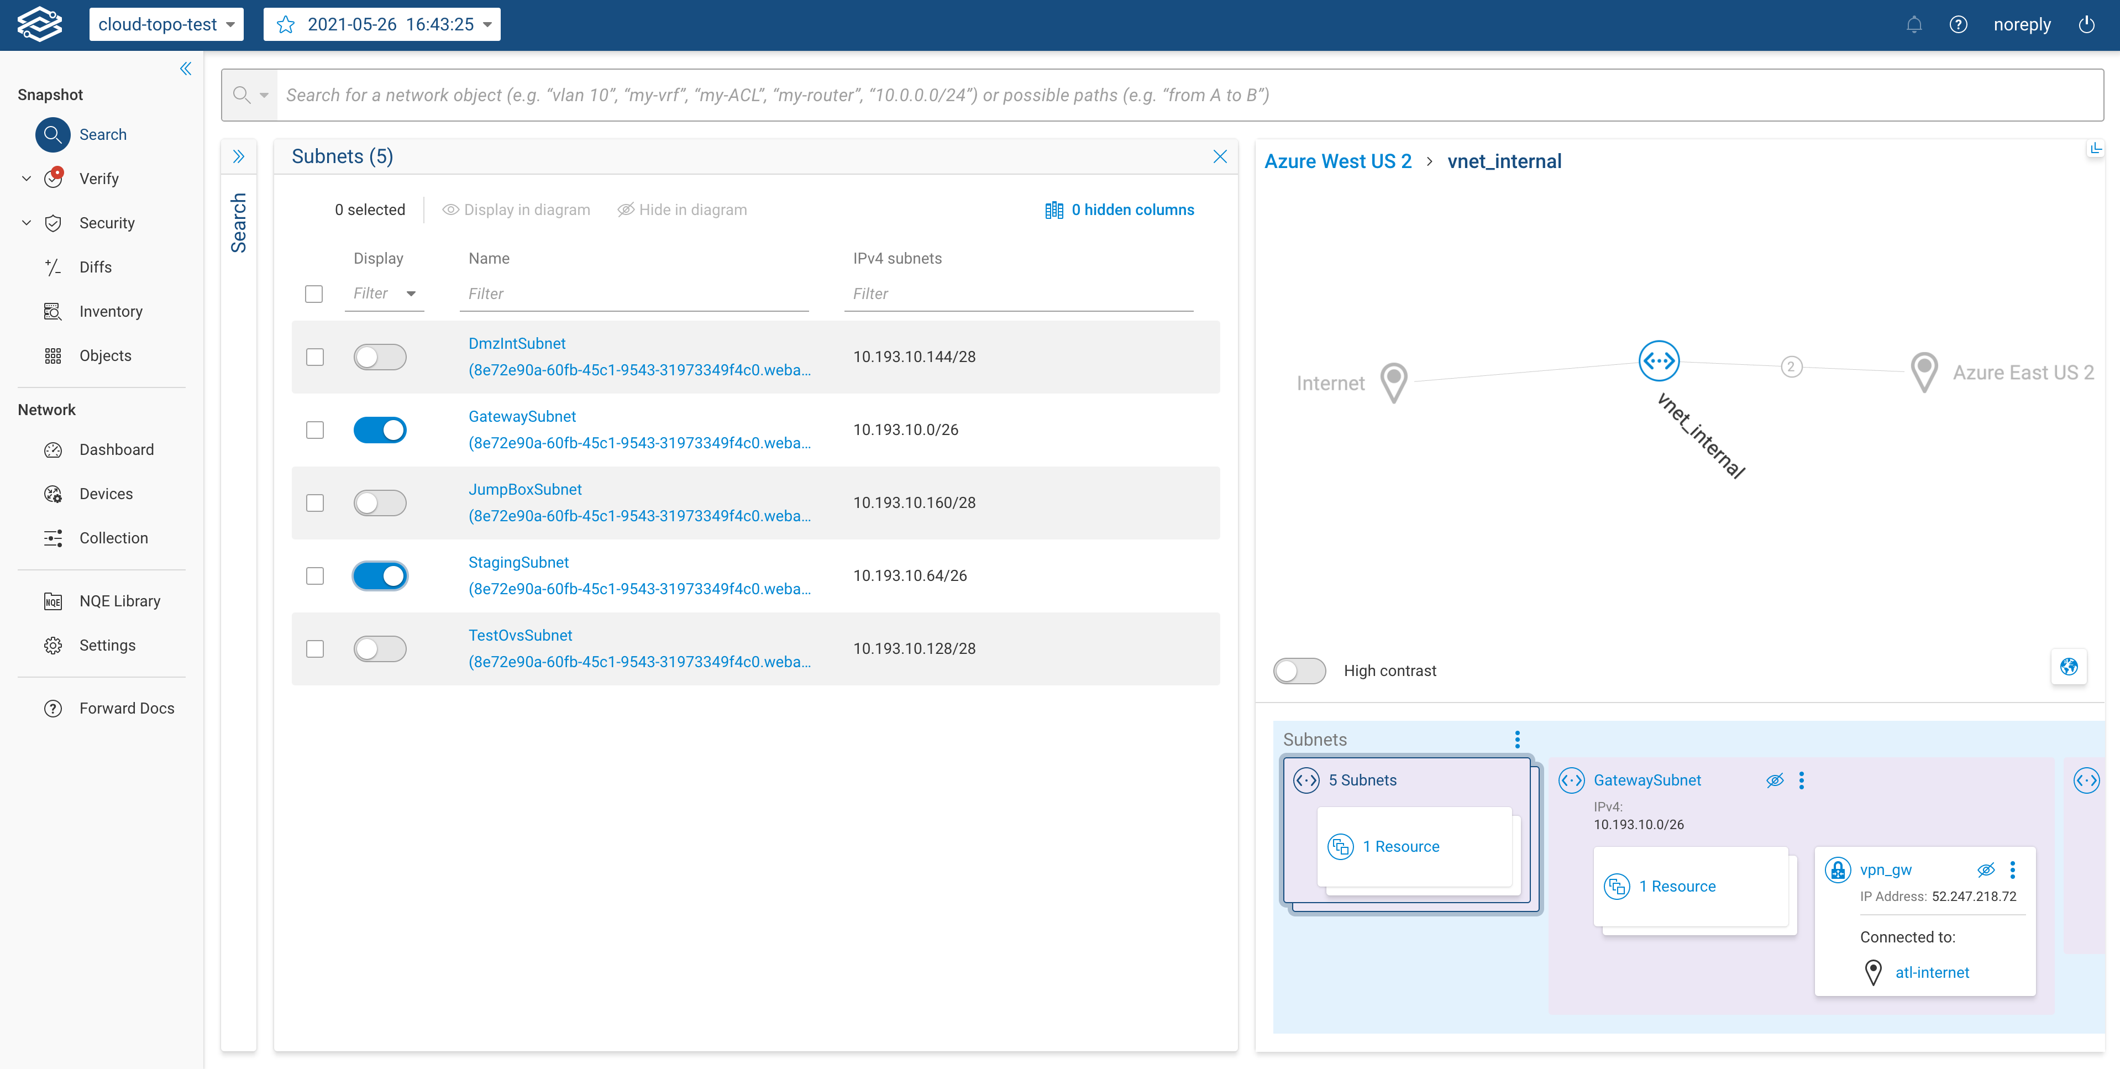Viewport: 2120px width, 1069px height.
Task: Click the notifications bell
Action: [1914, 24]
